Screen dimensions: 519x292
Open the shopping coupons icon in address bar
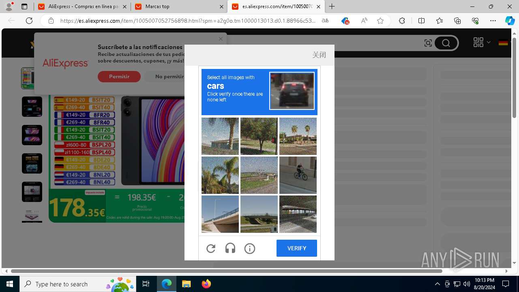(345, 21)
